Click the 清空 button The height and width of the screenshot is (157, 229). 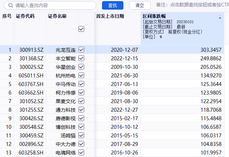pyautogui.click(x=139, y=5)
